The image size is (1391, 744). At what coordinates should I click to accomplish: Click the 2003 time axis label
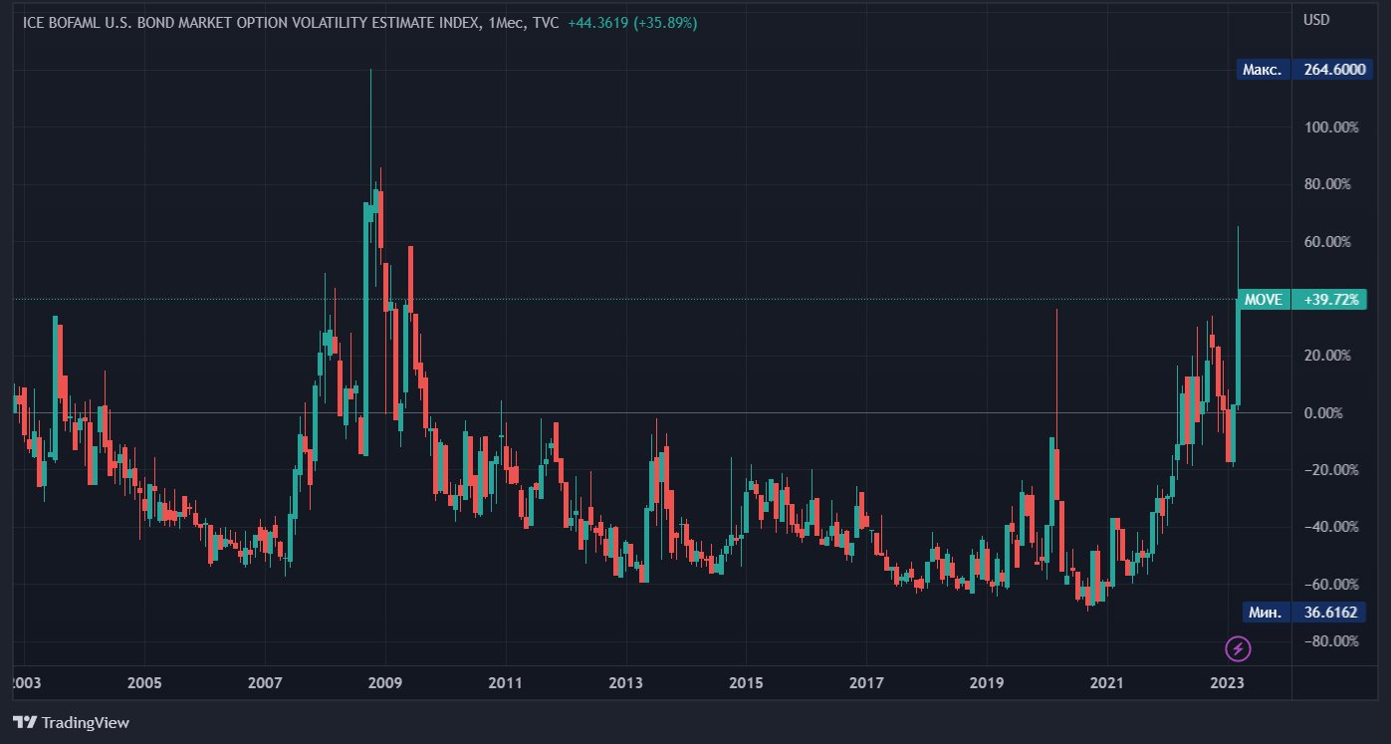click(25, 683)
